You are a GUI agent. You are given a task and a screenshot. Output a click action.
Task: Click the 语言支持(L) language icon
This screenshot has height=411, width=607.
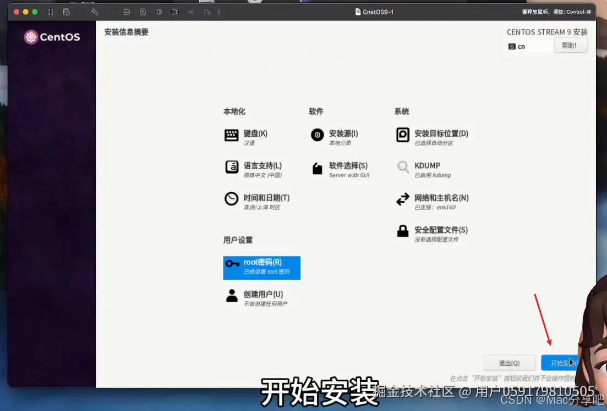232,168
